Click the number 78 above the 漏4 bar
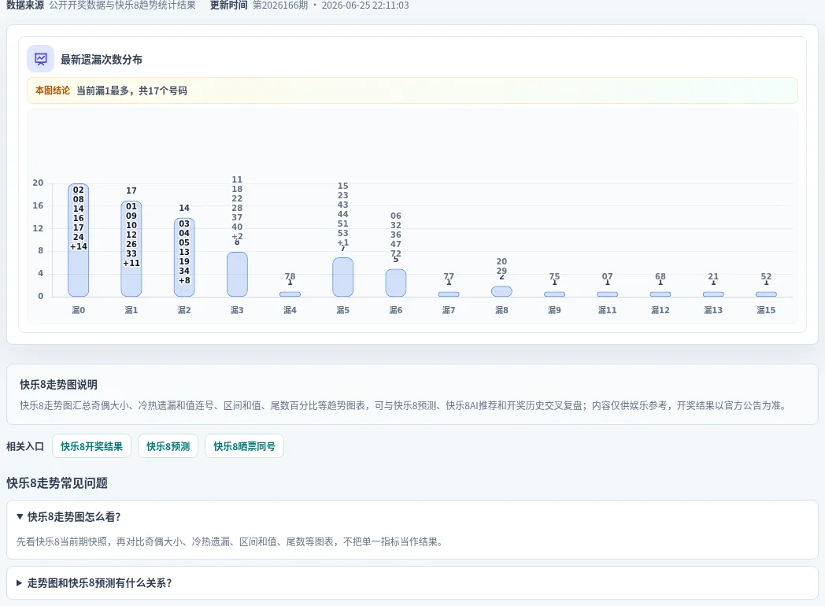 coord(290,276)
